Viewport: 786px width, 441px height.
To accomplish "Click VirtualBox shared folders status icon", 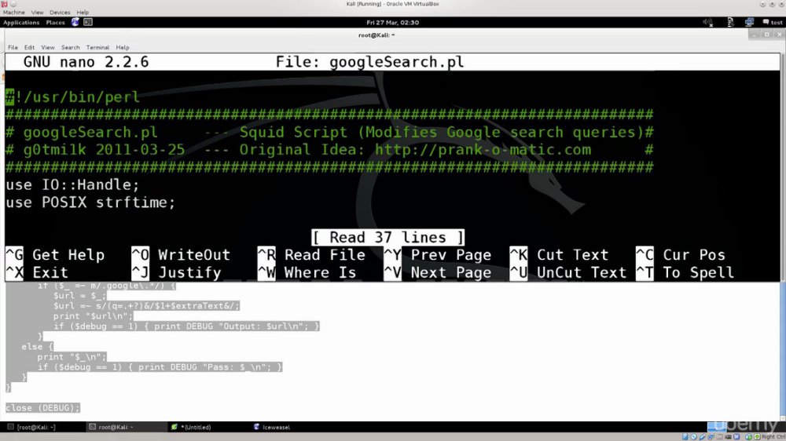I will tap(720, 437).
